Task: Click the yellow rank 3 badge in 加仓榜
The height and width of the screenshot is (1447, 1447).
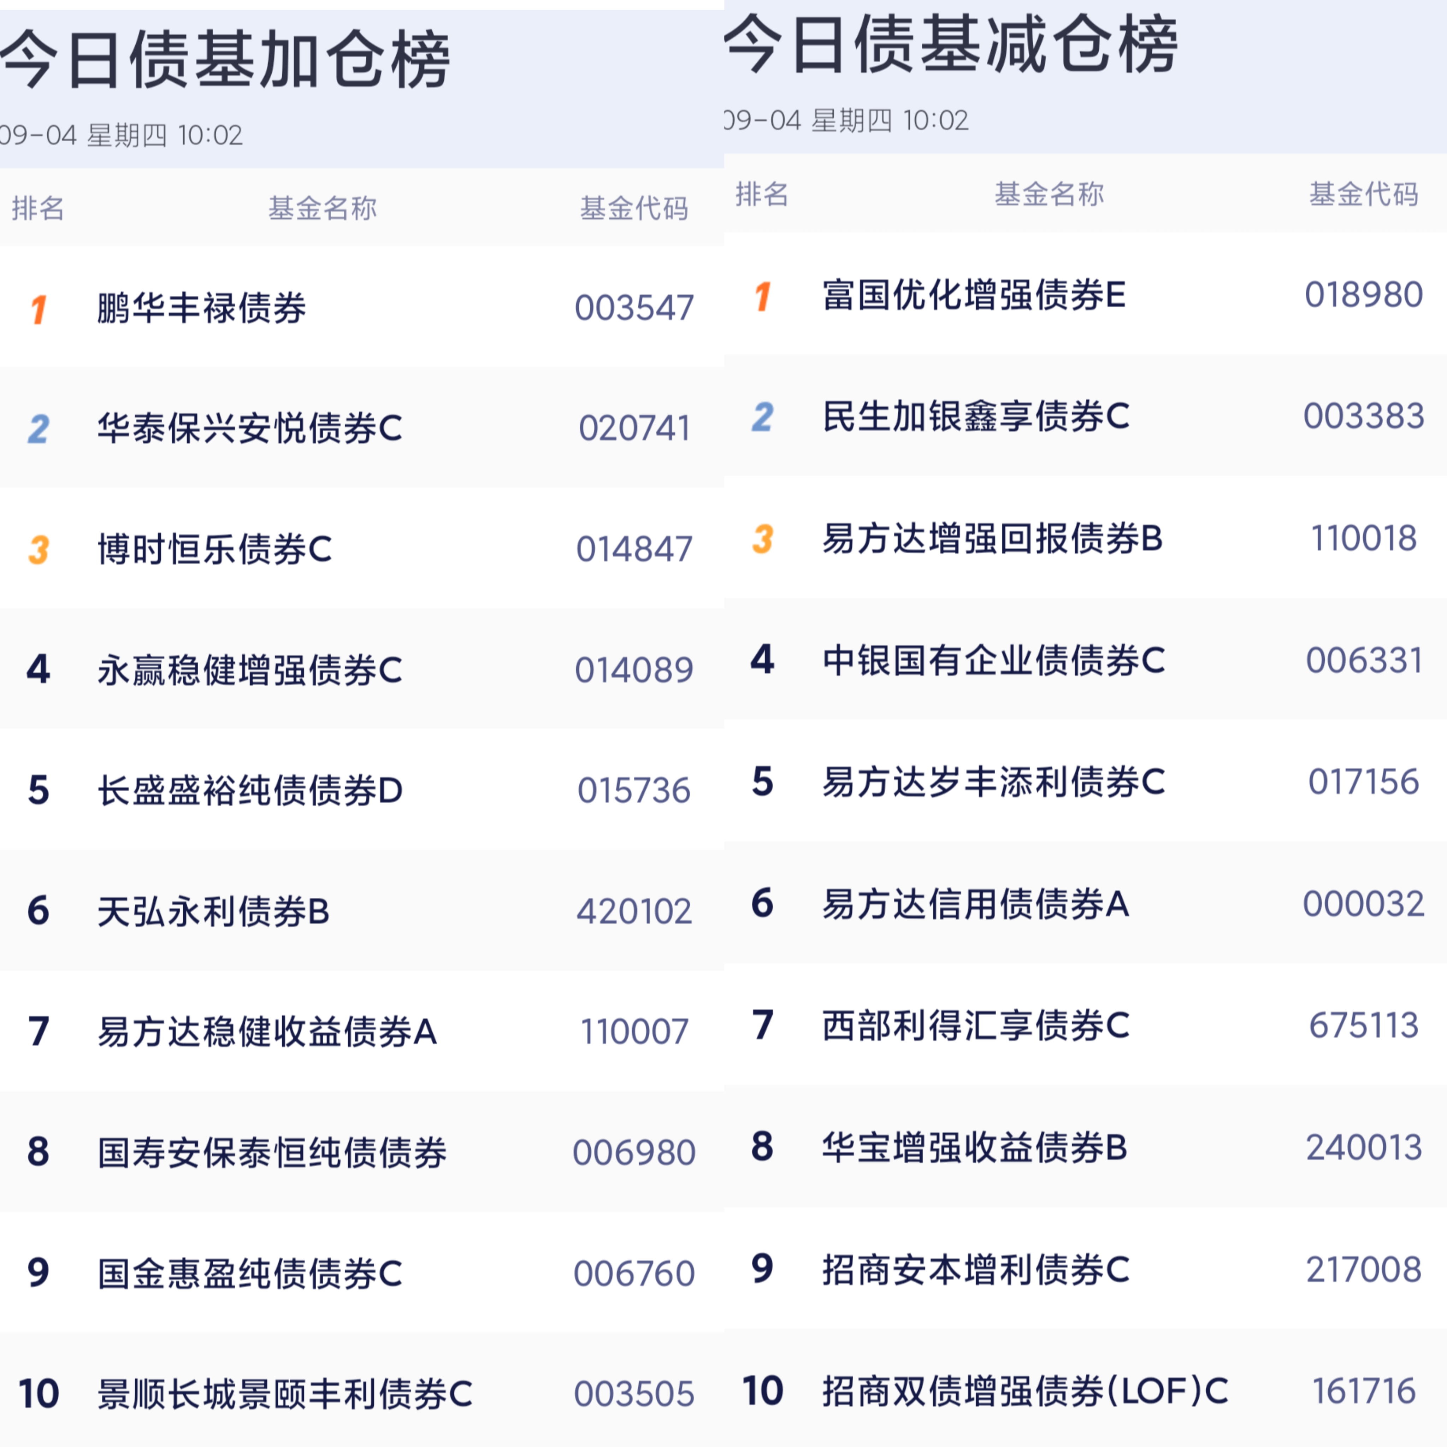Action: 39,550
